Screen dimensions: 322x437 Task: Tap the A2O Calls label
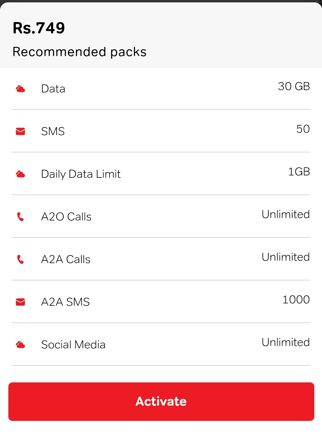(x=66, y=217)
